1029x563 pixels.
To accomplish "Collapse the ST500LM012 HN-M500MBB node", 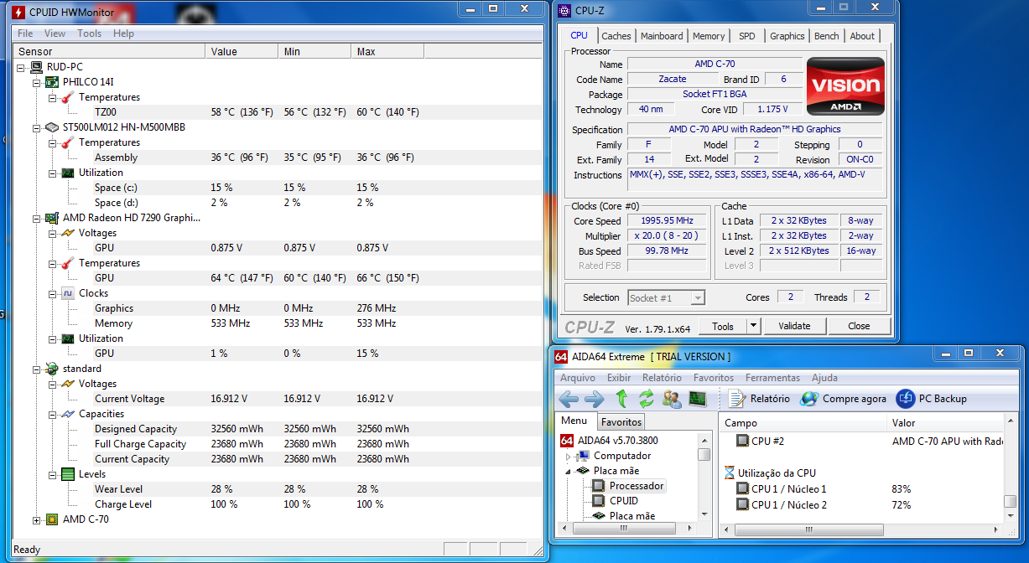I will [36, 127].
